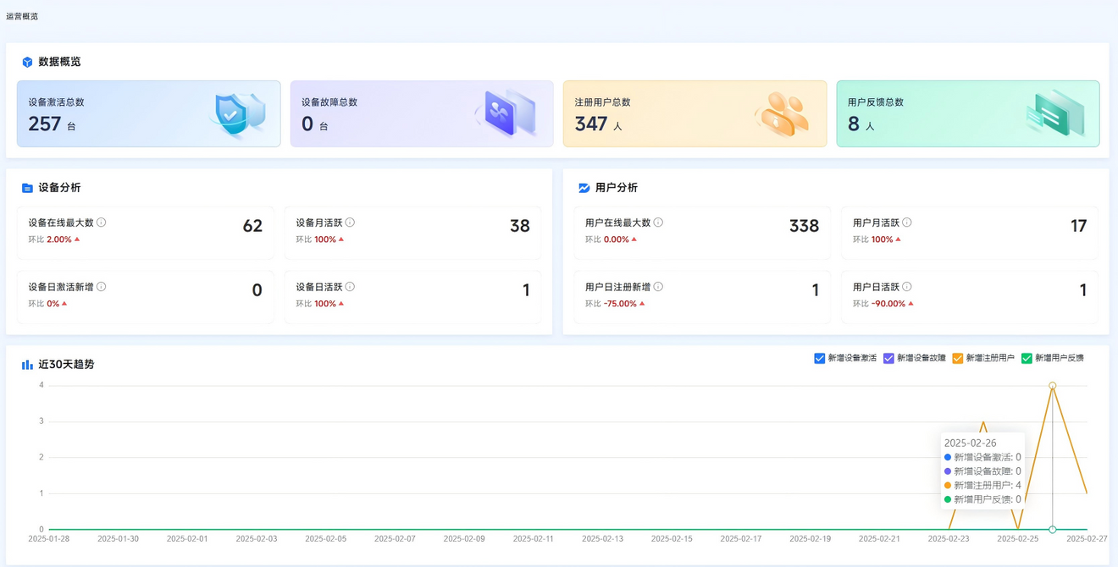Click the people icon on 注册用户总数 card

click(x=781, y=114)
